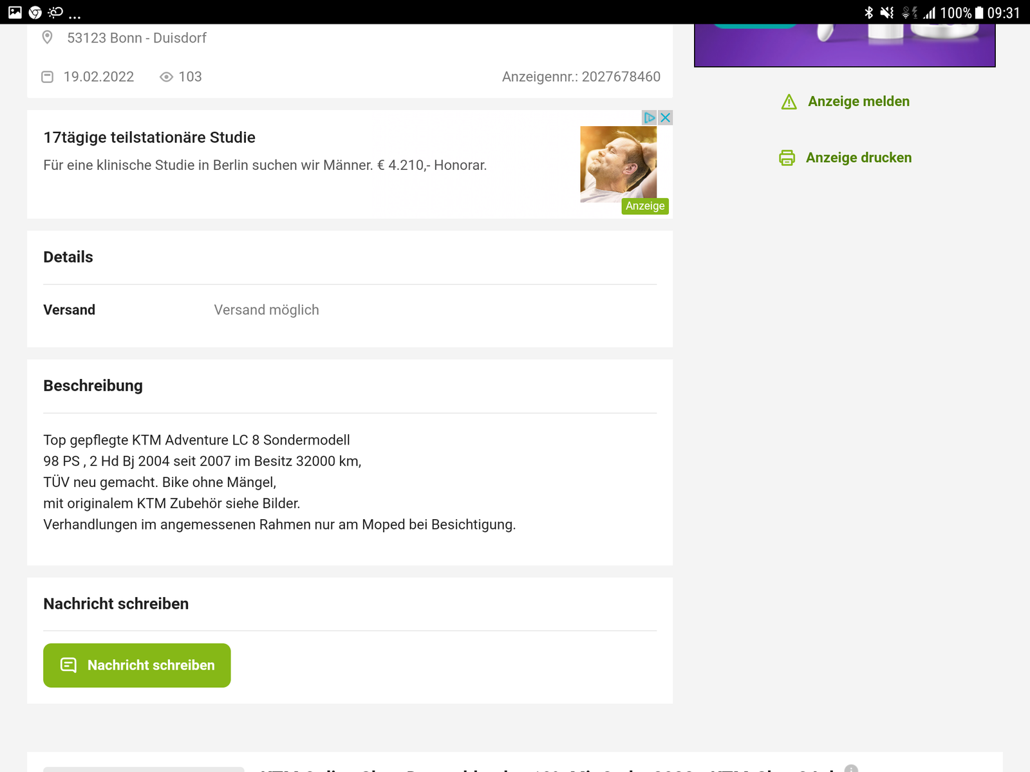Tap the Chrome icon in the status bar
Screen dimensions: 1030x772
click(x=35, y=12)
